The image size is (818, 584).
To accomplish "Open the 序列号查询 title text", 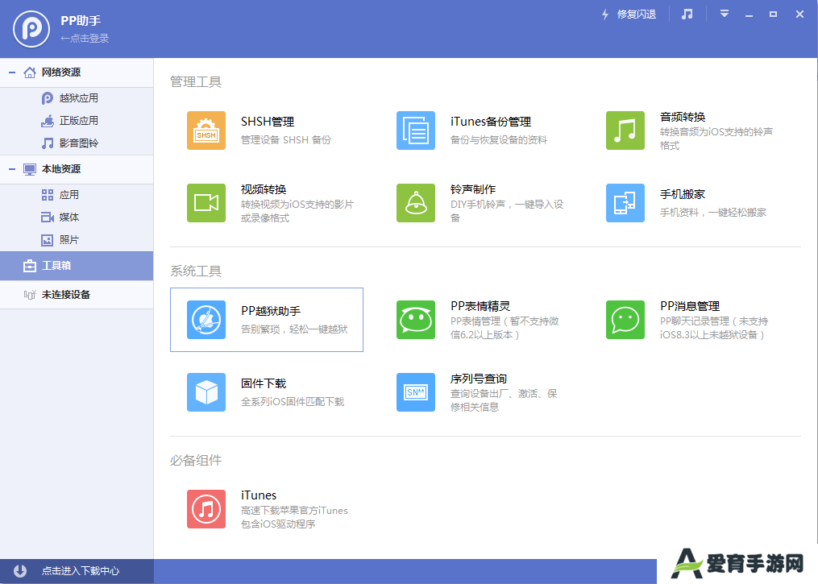I will click(x=479, y=379).
